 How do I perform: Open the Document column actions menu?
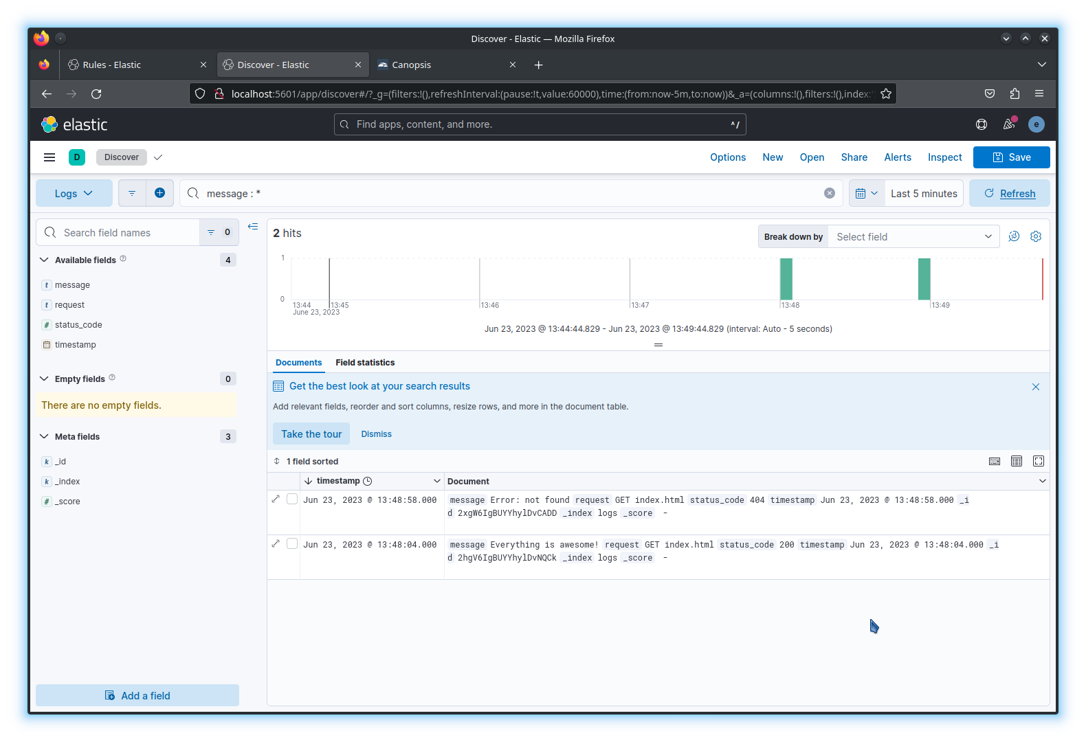tap(1042, 481)
